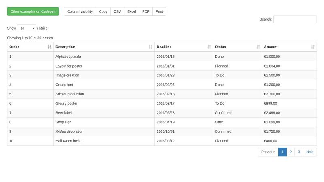The height and width of the screenshot is (182, 324).
Task: Export the table as CSV
Action: click(117, 11)
